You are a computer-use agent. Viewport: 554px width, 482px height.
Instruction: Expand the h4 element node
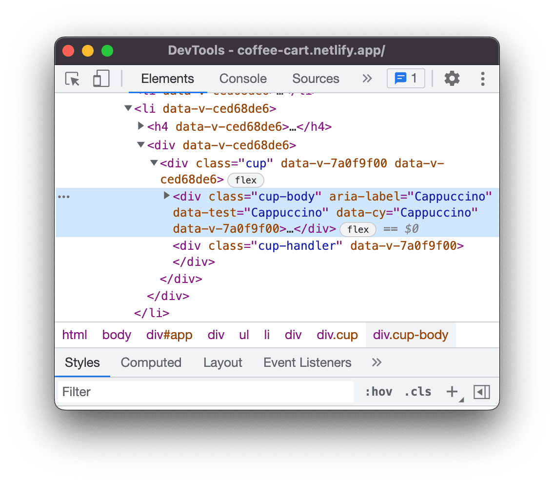click(141, 126)
